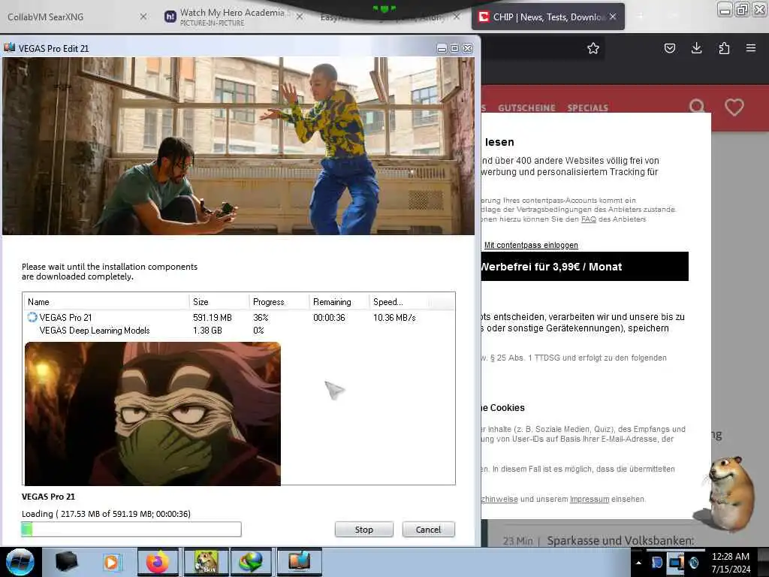Screen dimensions: 769x577
Task: Click the Stop button in the VEGAS installer
Action: (x=364, y=530)
